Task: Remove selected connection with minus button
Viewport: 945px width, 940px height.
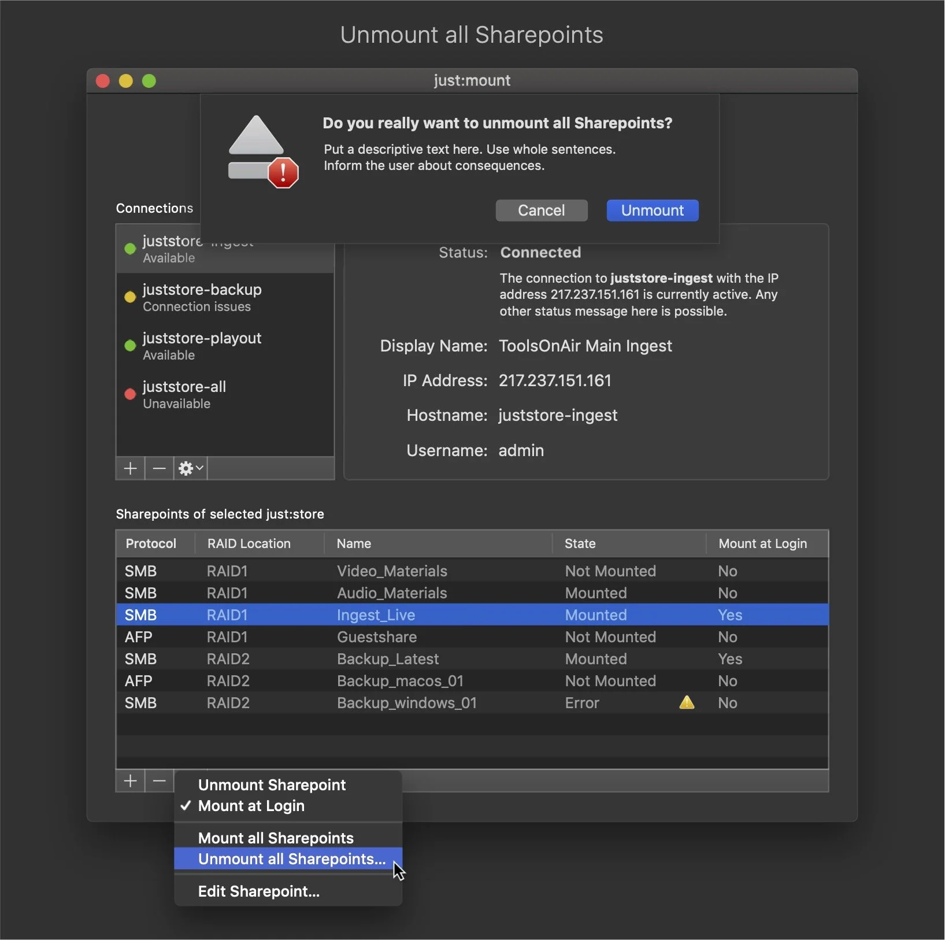Action: point(159,468)
